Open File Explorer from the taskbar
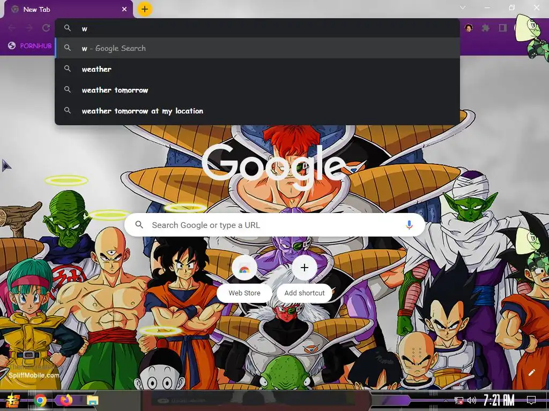549x411 pixels. (93, 400)
